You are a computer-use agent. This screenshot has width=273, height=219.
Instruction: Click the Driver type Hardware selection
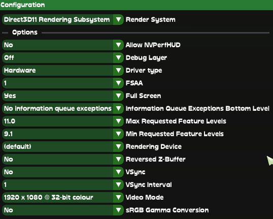pyautogui.click(x=63, y=71)
